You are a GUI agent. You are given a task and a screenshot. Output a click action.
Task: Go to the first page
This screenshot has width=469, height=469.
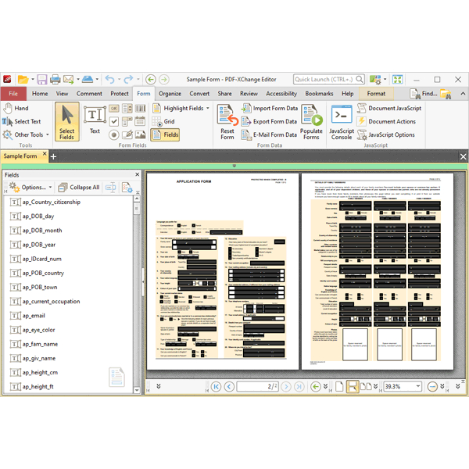215,386
